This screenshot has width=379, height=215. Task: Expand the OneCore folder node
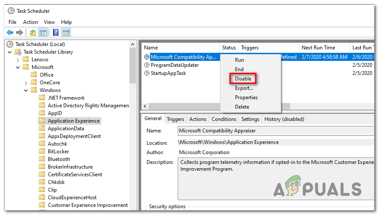click(26, 83)
